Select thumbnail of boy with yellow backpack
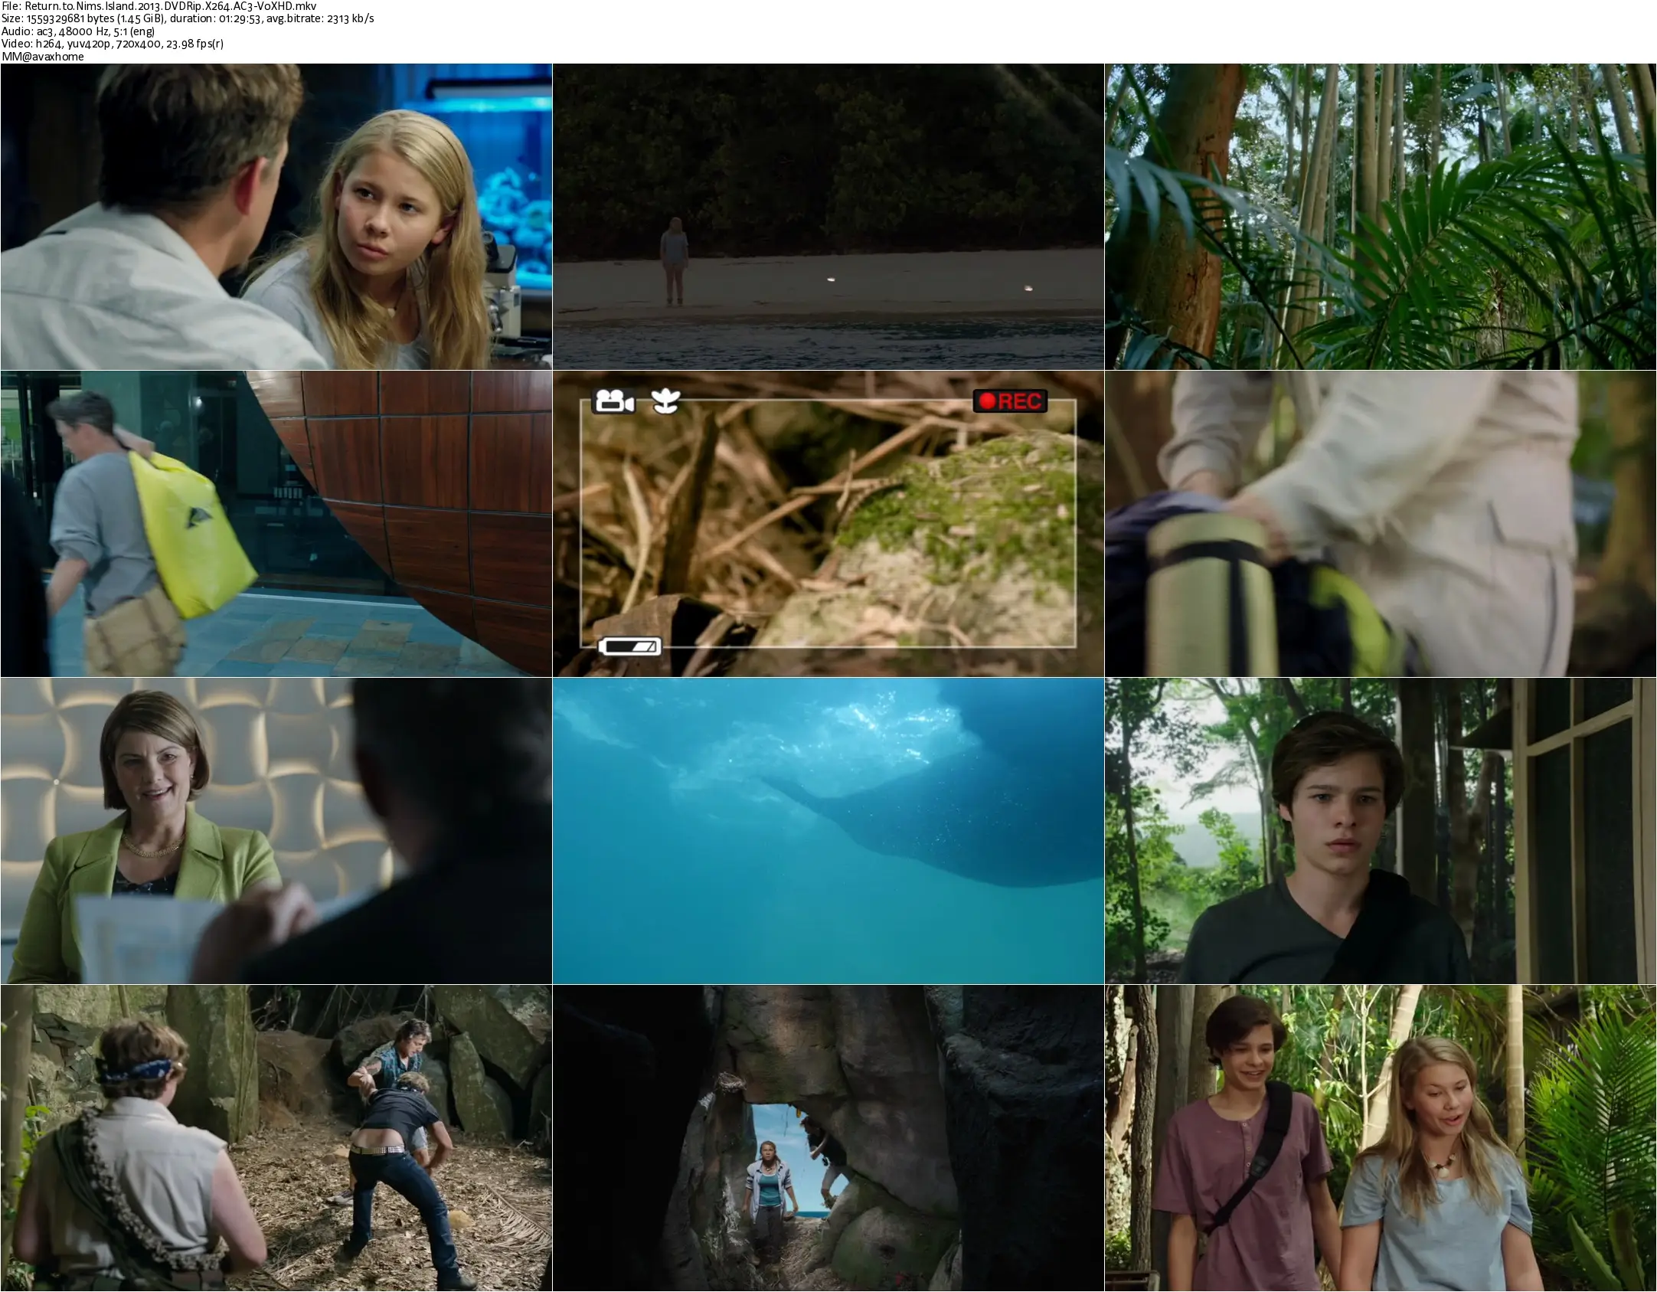Screen dimensions: 1657x1292 tap(276, 524)
